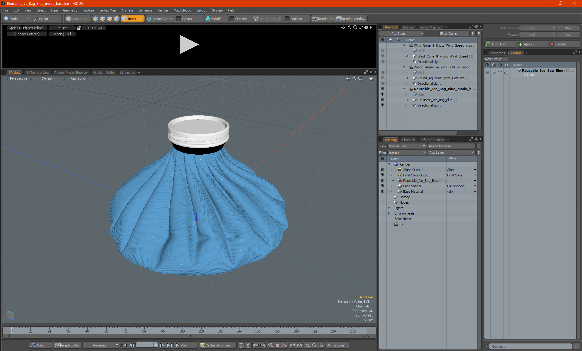Expand the Round_Aquarium_with_GoldFish (2) item
Screen dimensions: 582x351
(x=408, y=78)
